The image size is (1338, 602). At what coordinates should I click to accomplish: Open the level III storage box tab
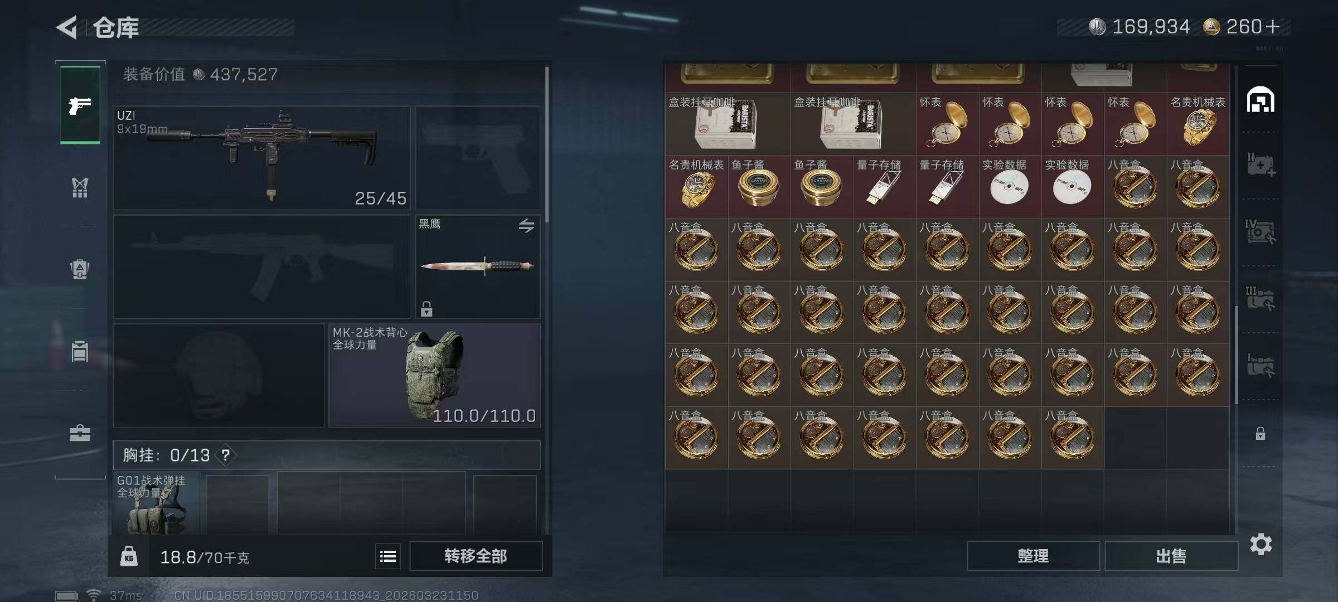1261,299
